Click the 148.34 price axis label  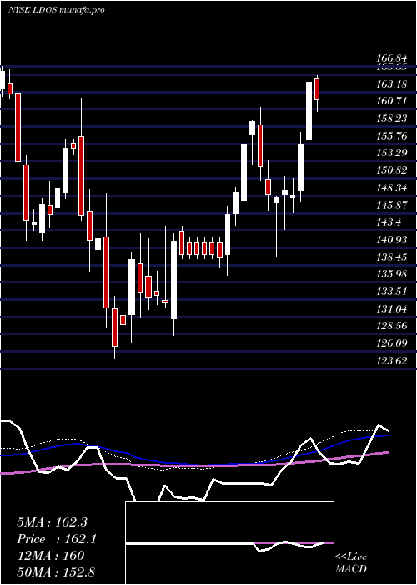click(391, 188)
